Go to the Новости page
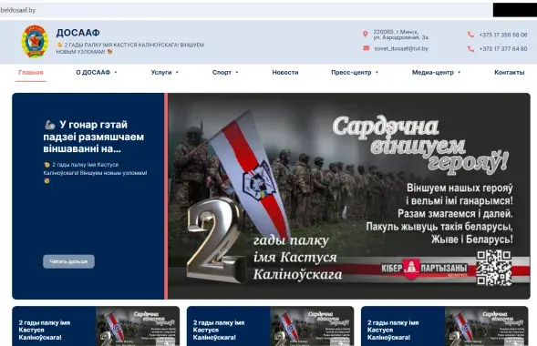537x346 pixels. click(x=285, y=73)
